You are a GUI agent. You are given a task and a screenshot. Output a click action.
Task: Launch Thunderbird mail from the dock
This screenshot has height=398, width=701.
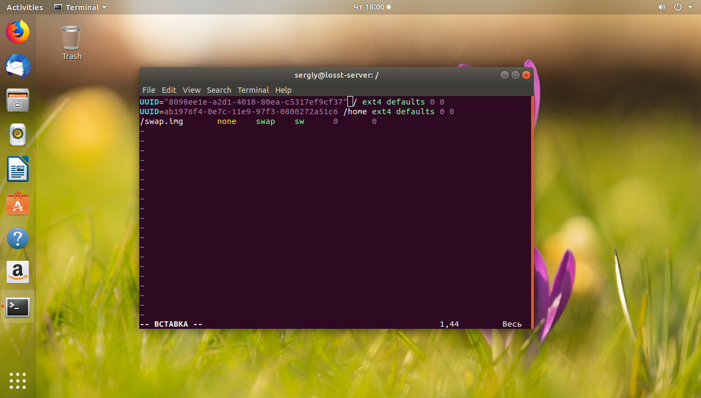tap(18, 66)
